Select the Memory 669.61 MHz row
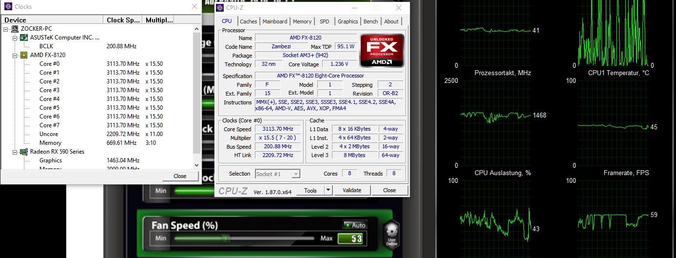This screenshot has width=676, height=258. [97, 143]
